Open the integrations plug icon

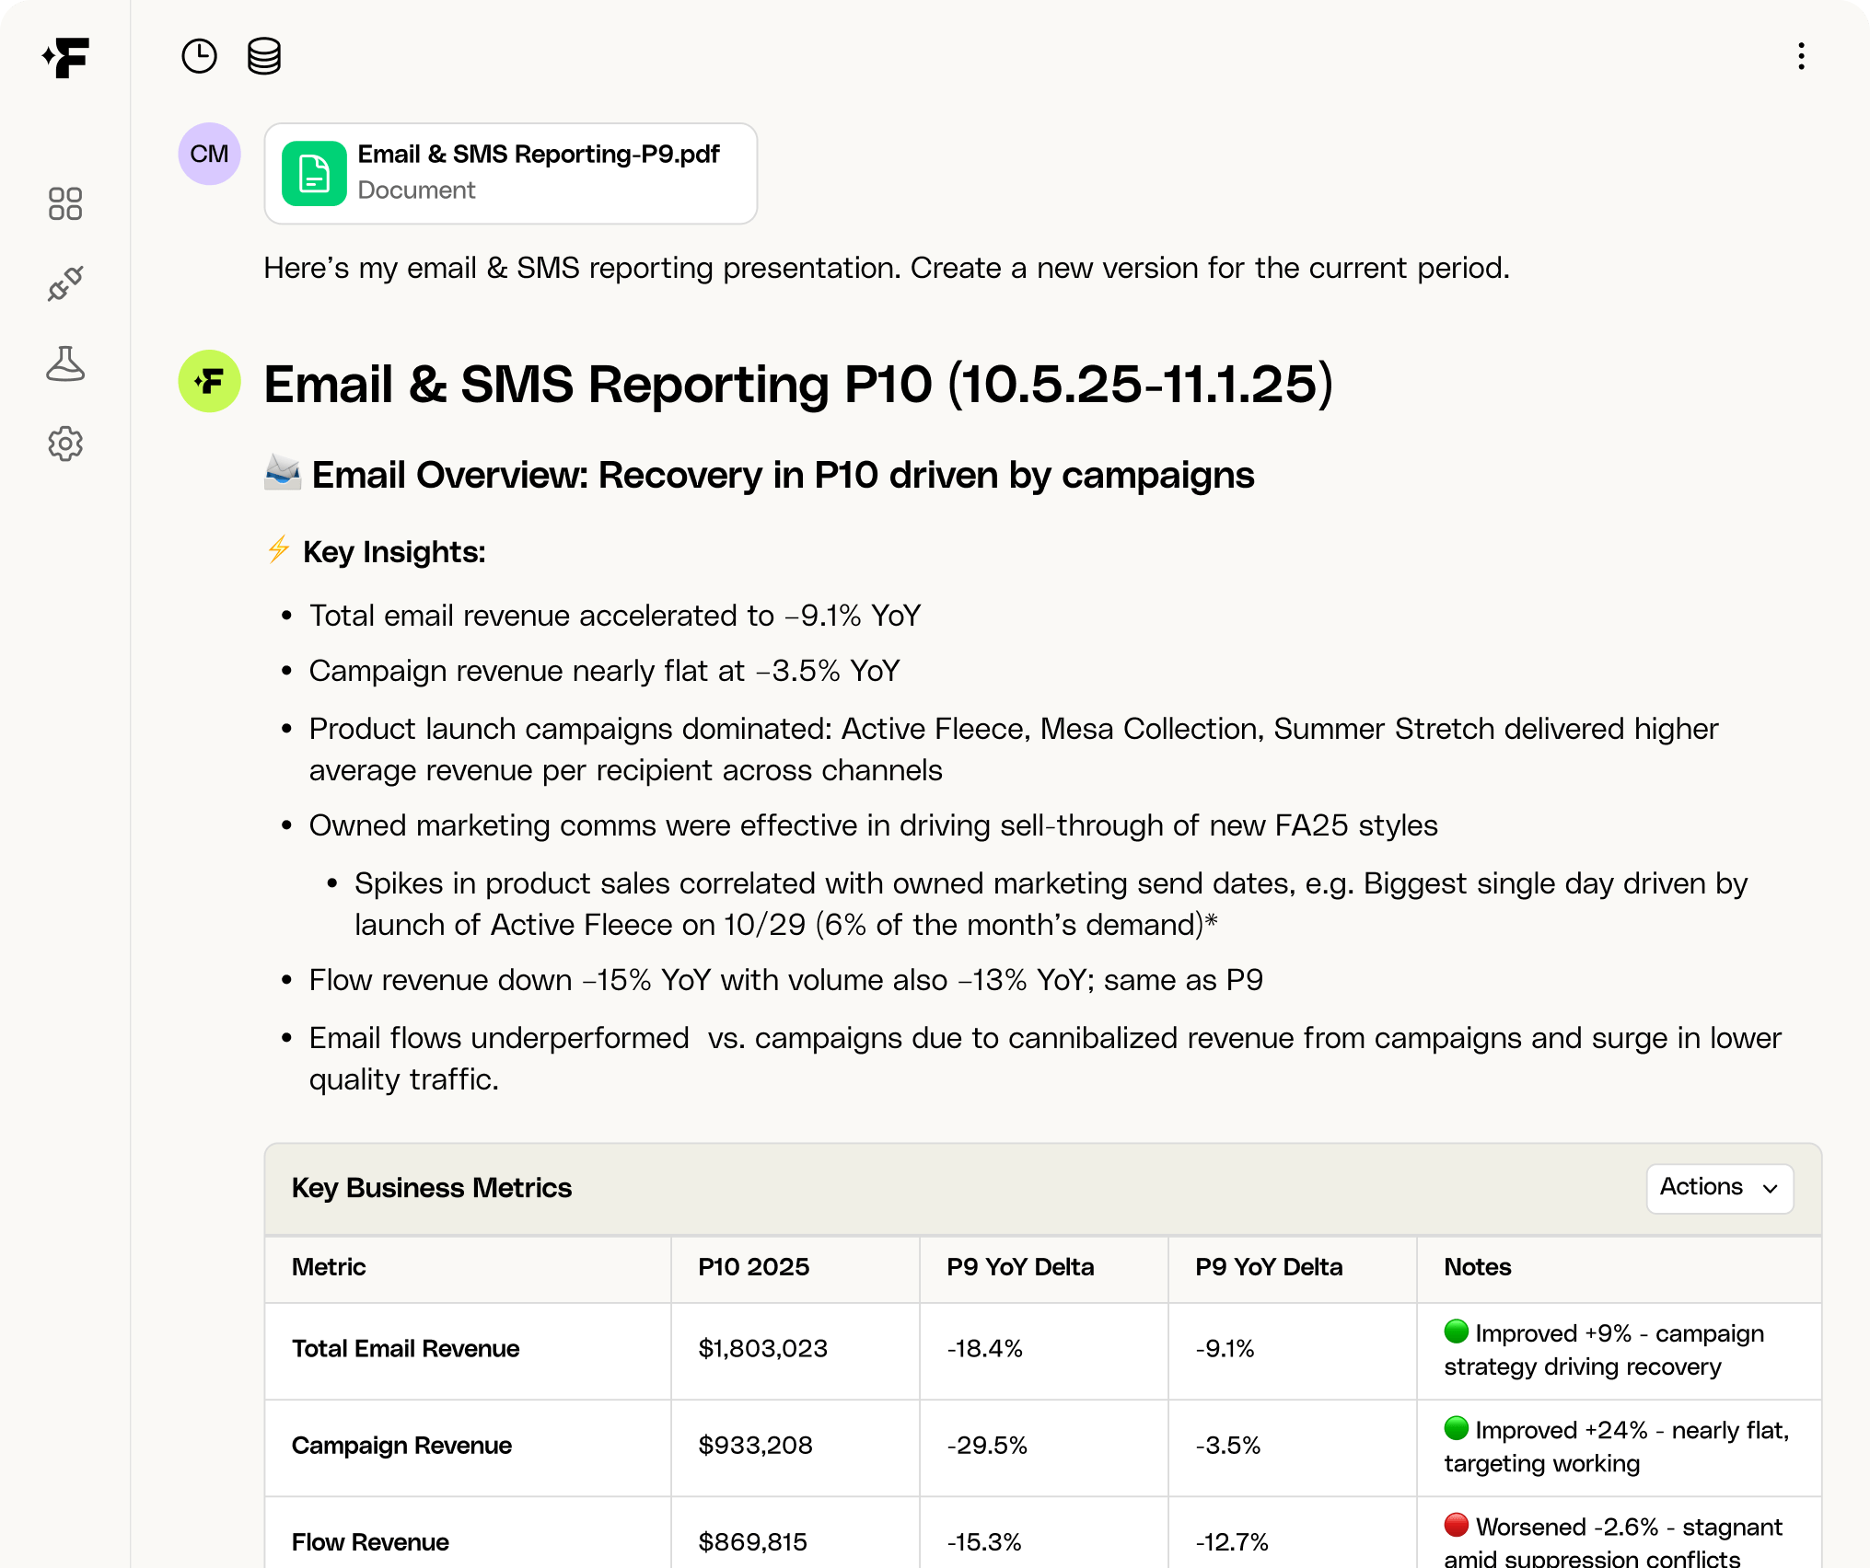pyautogui.click(x=65, y=283)
